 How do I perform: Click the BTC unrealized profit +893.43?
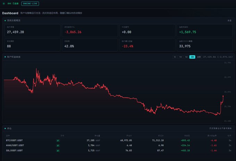point(185,141)
